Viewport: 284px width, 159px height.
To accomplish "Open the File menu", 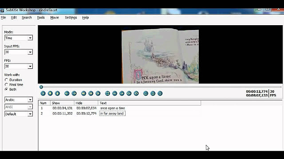I will click(3, 18).
